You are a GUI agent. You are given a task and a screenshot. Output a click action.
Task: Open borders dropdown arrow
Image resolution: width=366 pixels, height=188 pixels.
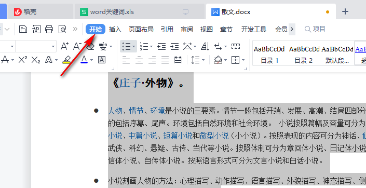(243, 60)
